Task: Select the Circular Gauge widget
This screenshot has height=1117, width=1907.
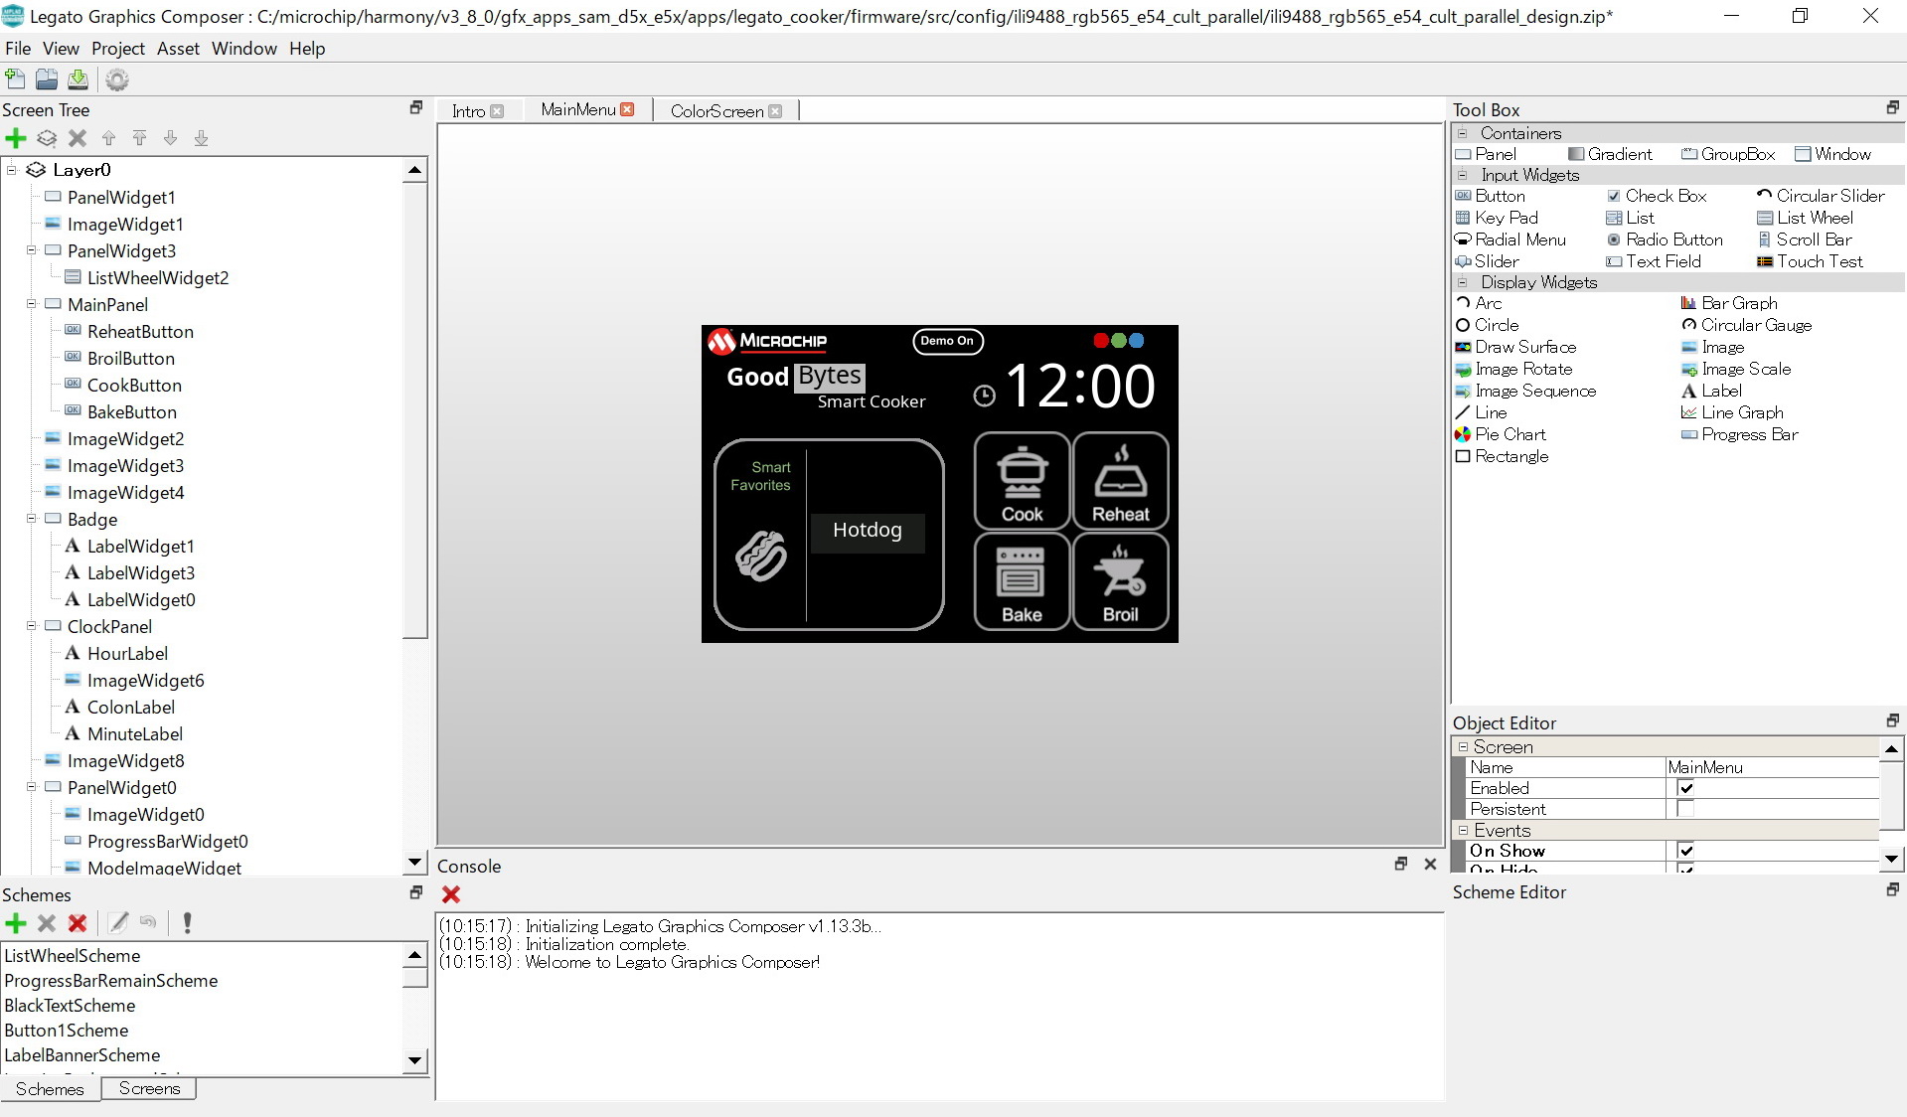Action: pos(1746,325)
